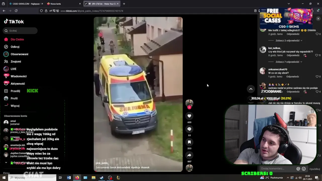This screenshot has height=181, width=322.
Task: Like the video with heart icon
Action: pos(189,116)
